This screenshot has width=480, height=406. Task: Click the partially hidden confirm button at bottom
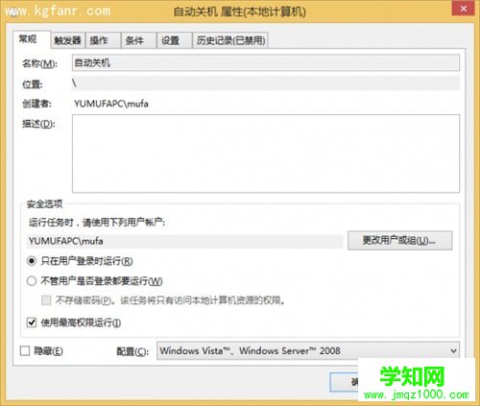(x=344, y=382)
